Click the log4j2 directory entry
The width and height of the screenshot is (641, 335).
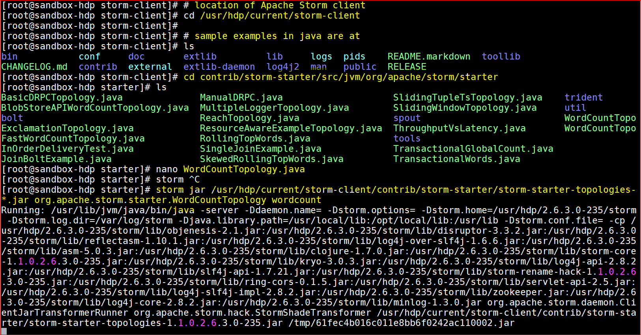[283, 67]
